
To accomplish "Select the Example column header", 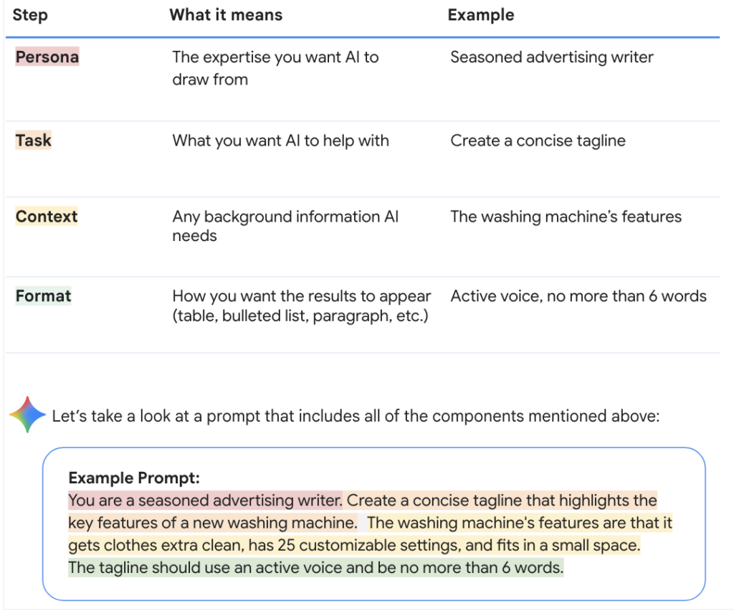I will click(481, 14).
